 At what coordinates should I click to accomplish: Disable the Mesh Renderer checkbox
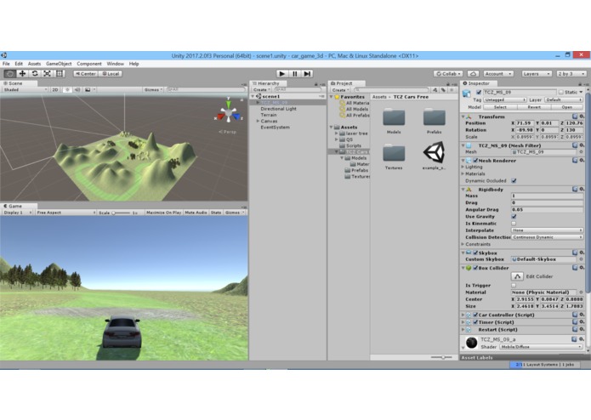point(475,161)
